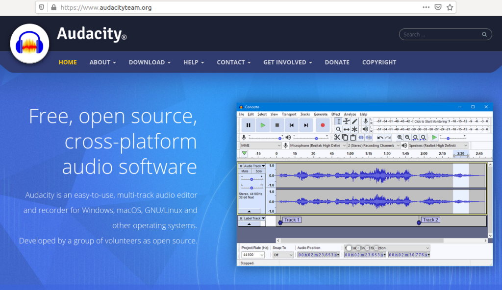The height and width of the screenshot is (290, 502).
Task: Click the Fit Selection zoom icon
Action: coord(416,137)
